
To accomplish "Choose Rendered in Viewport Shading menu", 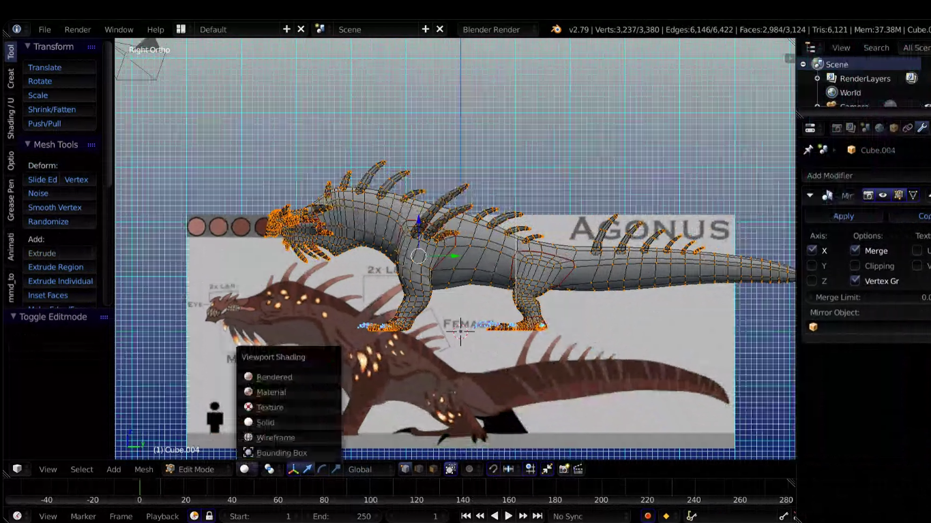I will point(274,377).
